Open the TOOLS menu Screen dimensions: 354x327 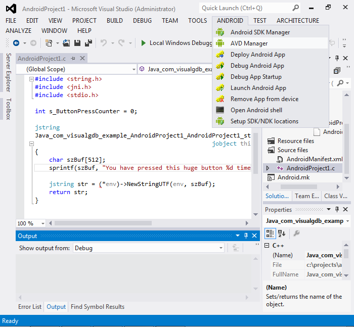(x=198, y=21)
